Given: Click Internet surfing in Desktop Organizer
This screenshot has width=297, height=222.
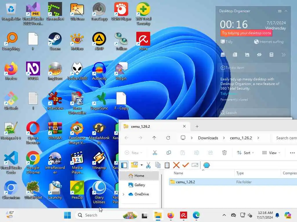Looking at the screenshot, I should click(x=269, y=42).
